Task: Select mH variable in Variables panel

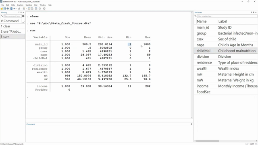Action: click(x=226, y=74)
